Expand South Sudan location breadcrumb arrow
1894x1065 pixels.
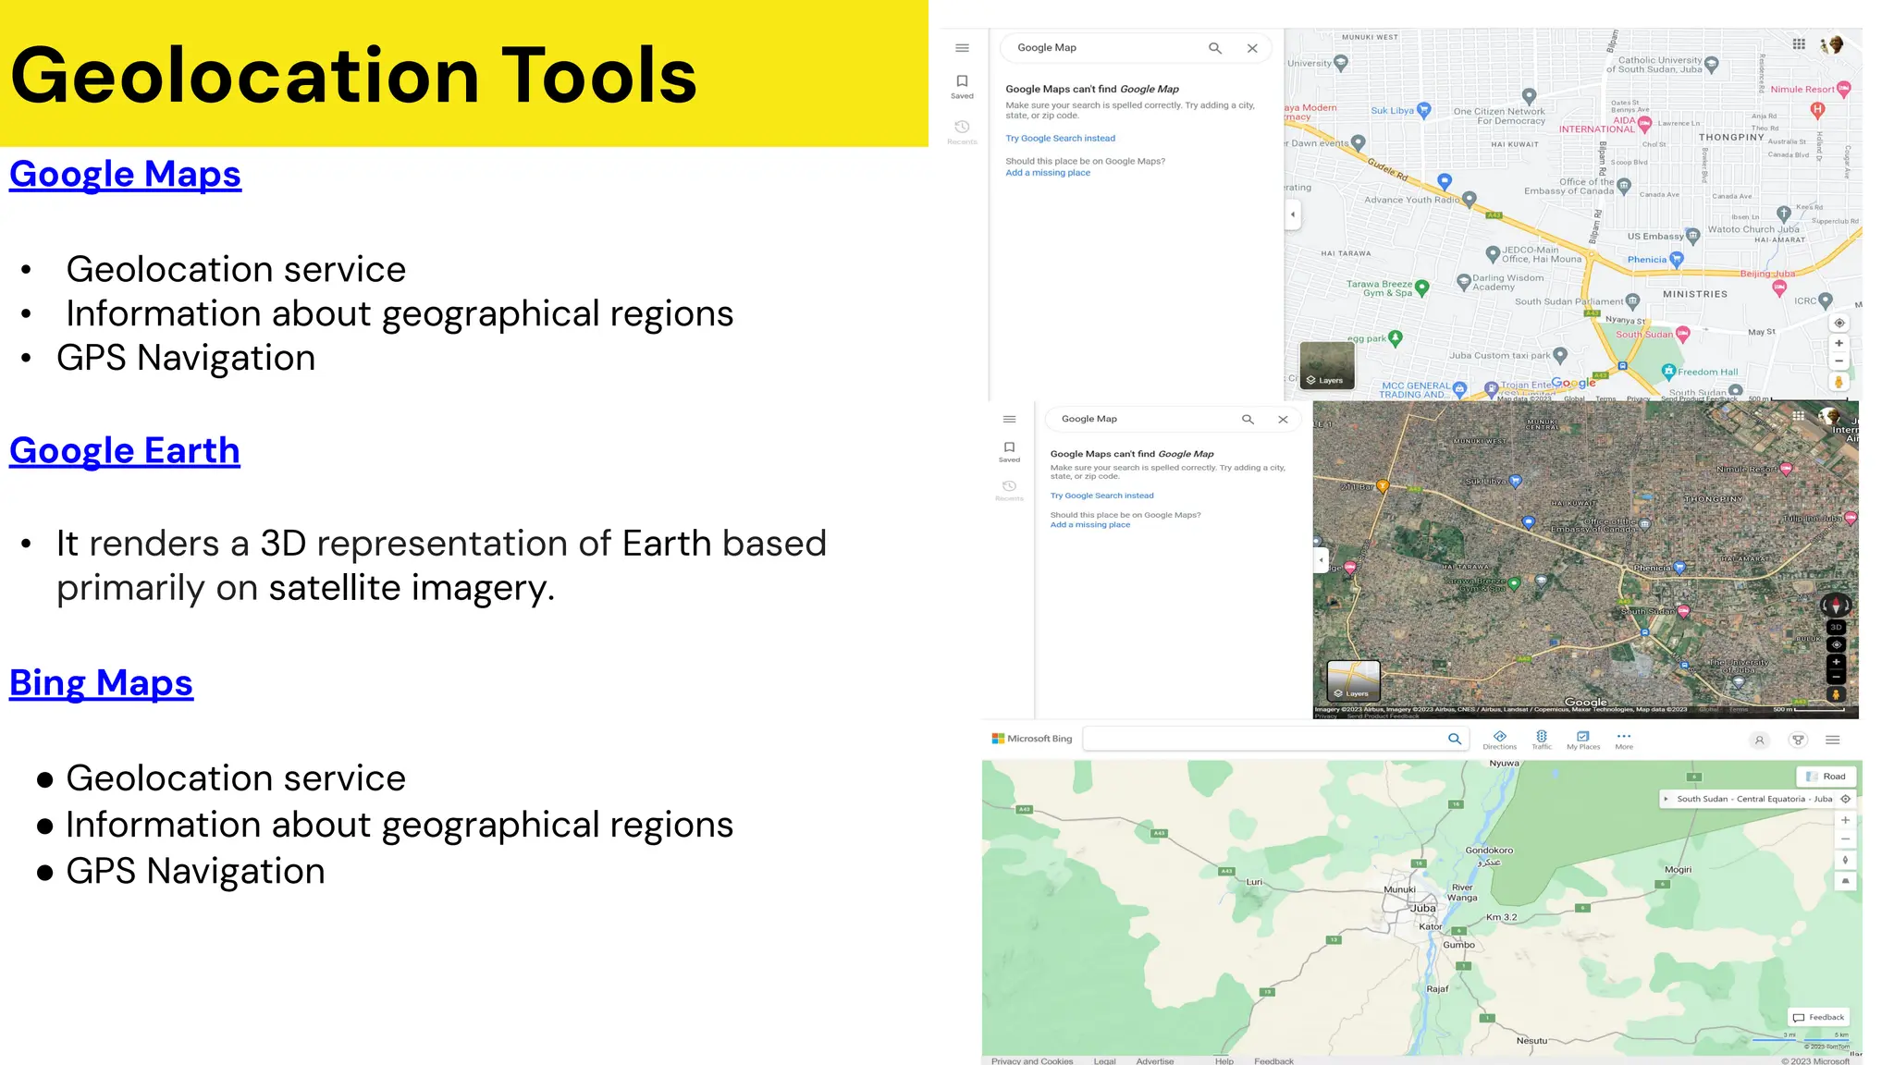1666,799
